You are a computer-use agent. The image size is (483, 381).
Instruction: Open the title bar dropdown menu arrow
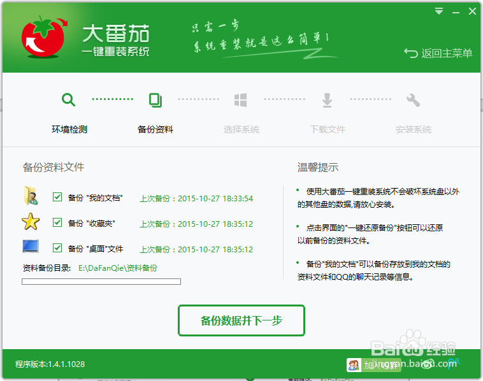pyautogui.click(x=439, y=11)
